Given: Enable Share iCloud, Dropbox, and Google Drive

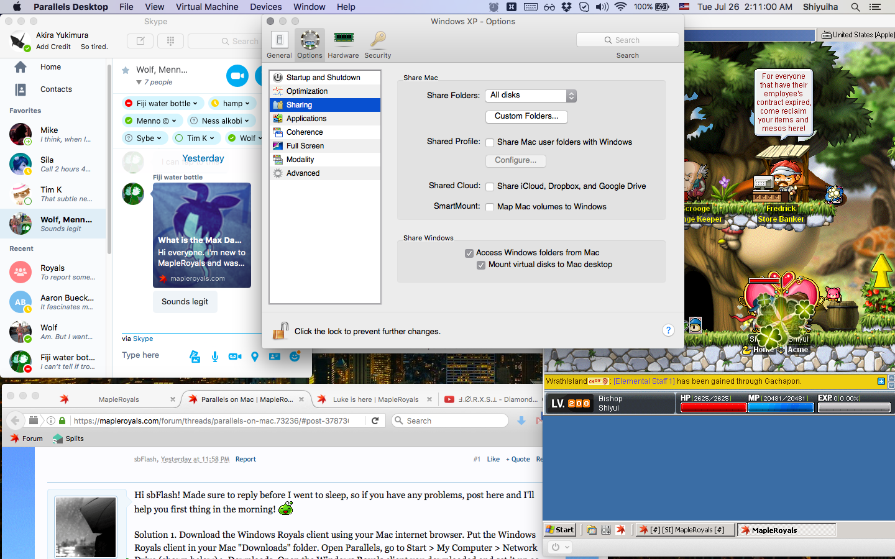Looking at the screenshot, I should (x=490, y=187).
